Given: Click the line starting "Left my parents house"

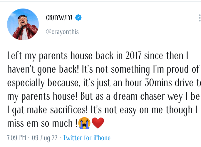Looking at the screenshot, I should (97, 56).
